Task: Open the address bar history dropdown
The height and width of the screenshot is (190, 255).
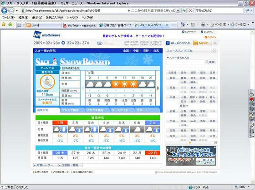Action: click(178, 11)
